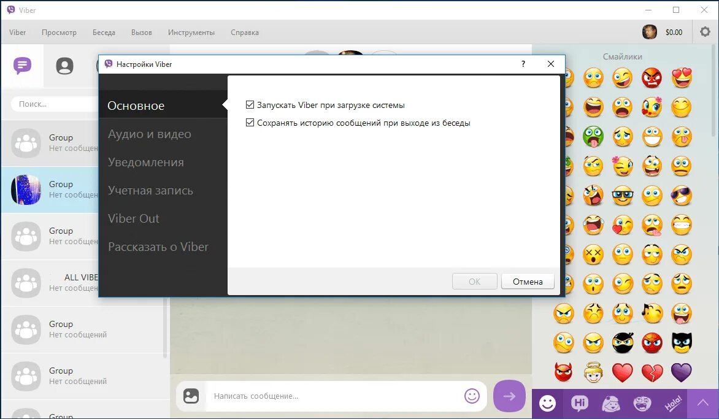Open the Инструменты menu
The height and width of the screenshot is (419, 719).
(191, 32)
